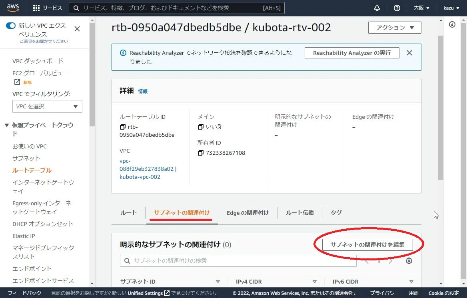Image resolution: width=467 pixels, height=298 pixels.
Task: Switch to the ルート tab
Action: pyautogui.click(x=128, y=213)
